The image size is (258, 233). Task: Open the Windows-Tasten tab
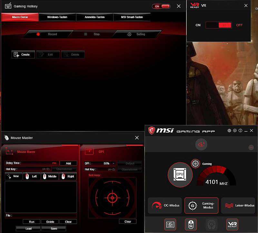57,17
